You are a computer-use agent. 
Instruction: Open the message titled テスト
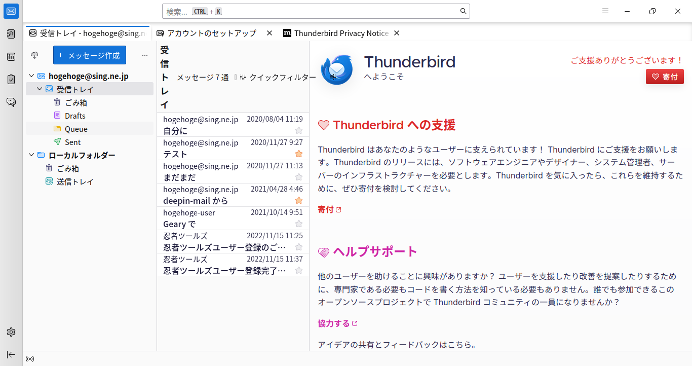click(x=233, y=149)
